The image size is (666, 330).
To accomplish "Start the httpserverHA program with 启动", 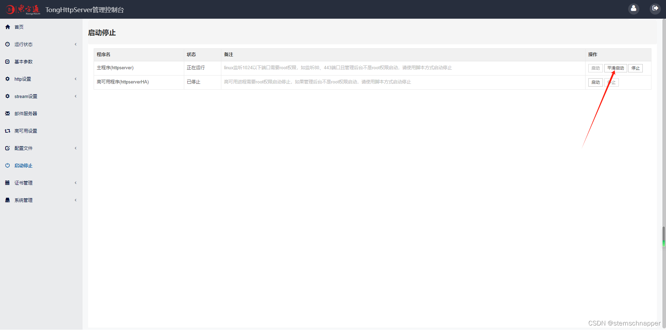I will tap(596, 82).
